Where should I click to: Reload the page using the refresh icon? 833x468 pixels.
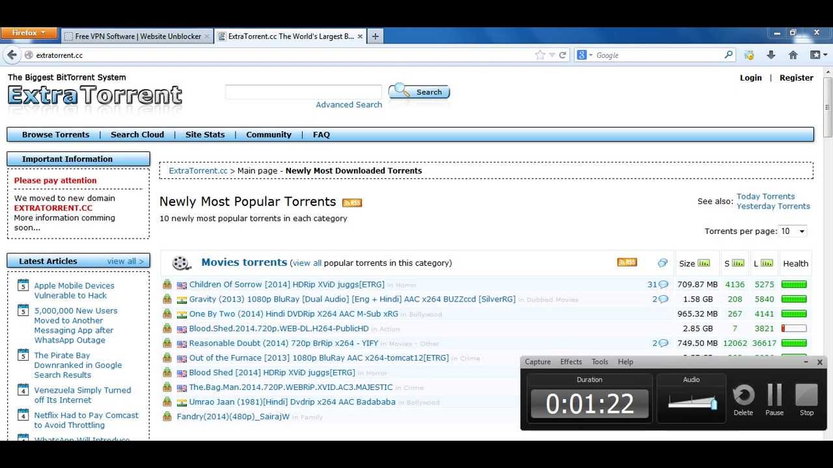pos(563,55)
